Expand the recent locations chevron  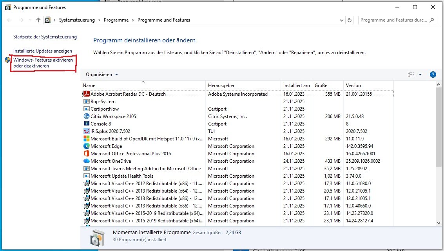coord(30,20)
